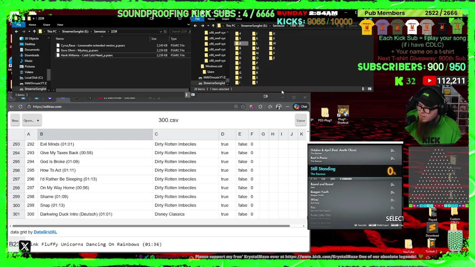This screenshot has width=475, height=267.
Task: Select Local Disk (C:) in 2239 Explorer sidebar
Action: pos(33,78)
